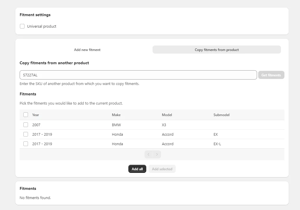Tick the select-all checkbox in table header
Screen dimensions: 300x210
[26, 115]
